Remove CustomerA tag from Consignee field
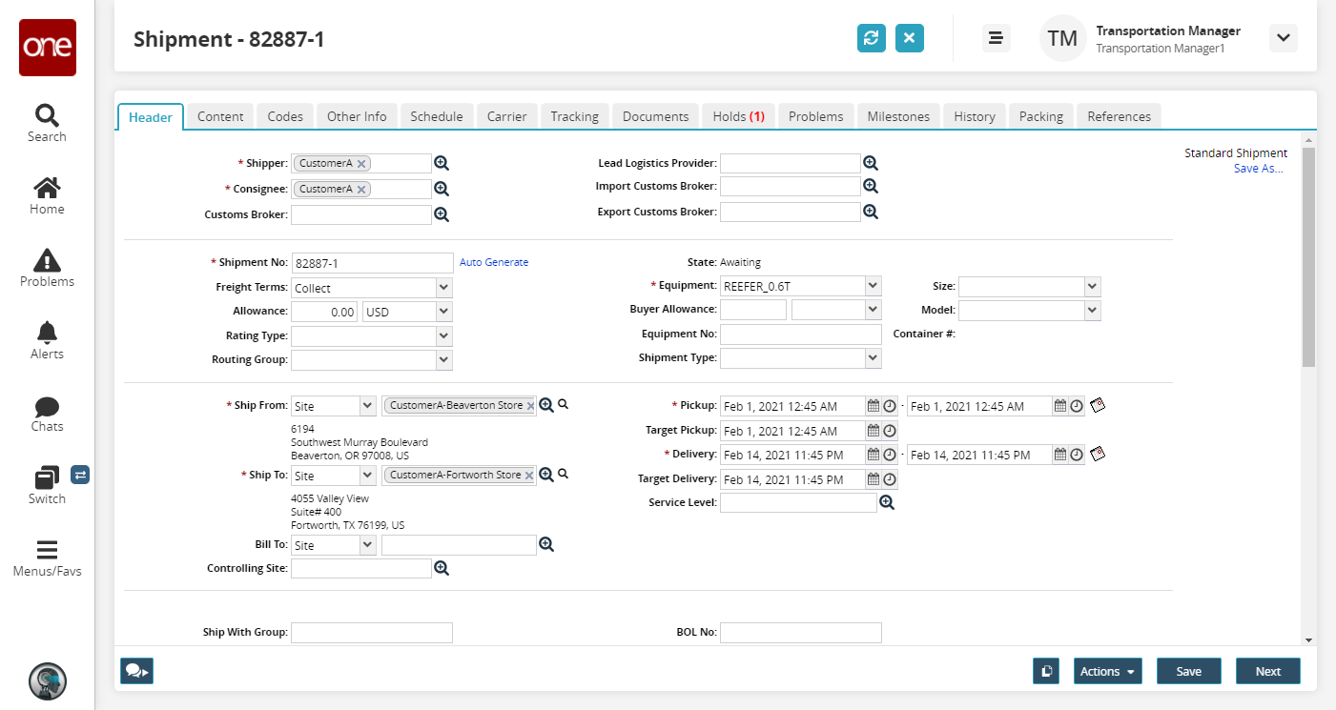 (361, 190)
